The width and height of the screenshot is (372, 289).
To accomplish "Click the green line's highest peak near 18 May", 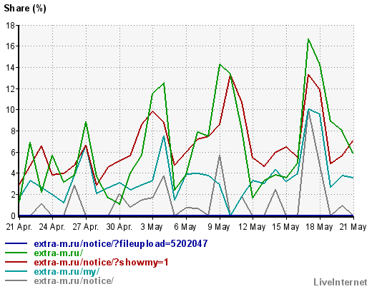I will click(x=308, y=39).
